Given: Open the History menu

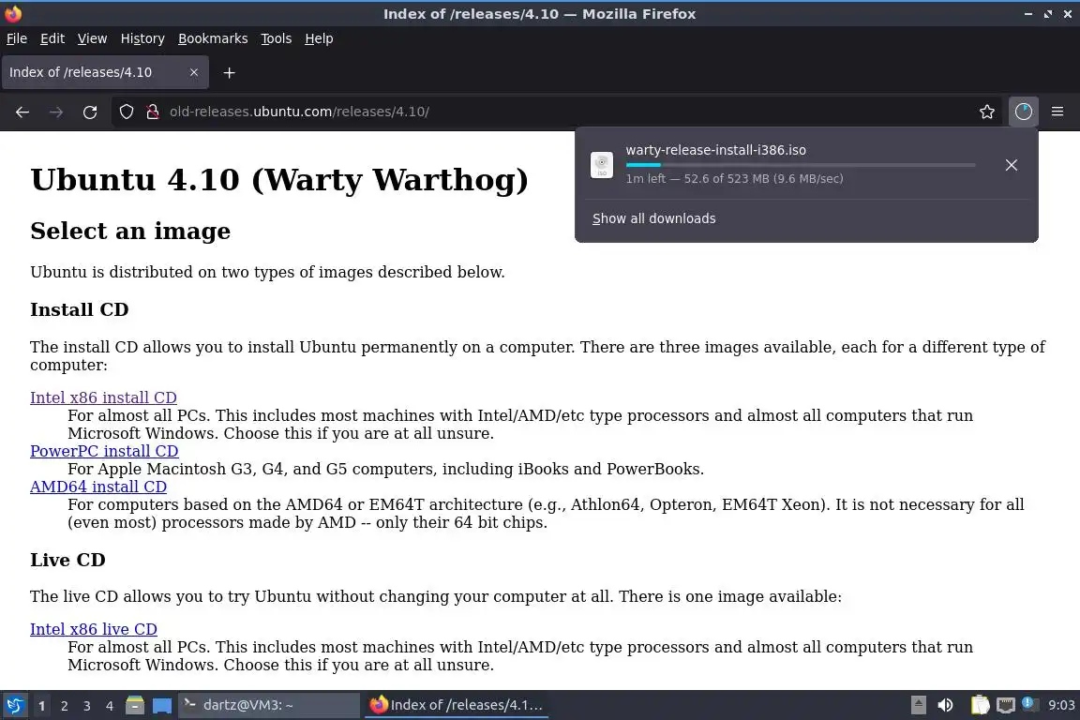Looking at the screenshot, I should pos(142,38).
